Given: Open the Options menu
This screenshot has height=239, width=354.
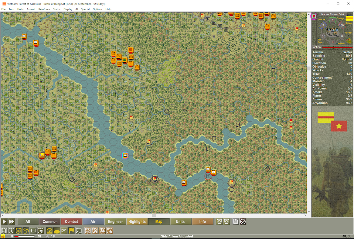Looking at the screenshot, I should click(97, 9).
